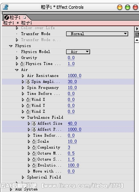Open Transfer Mode Normal dropdown

97,34
